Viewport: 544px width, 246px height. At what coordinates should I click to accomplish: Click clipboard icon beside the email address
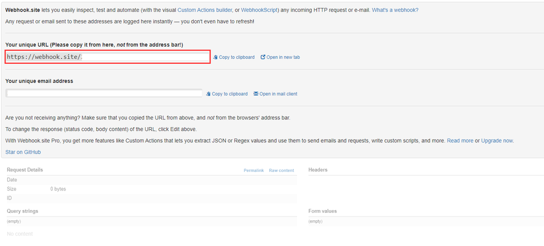click(x=208, y=94)
